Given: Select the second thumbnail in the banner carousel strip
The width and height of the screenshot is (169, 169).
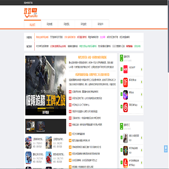Looking at the screenshot, I should coord(41,126).
